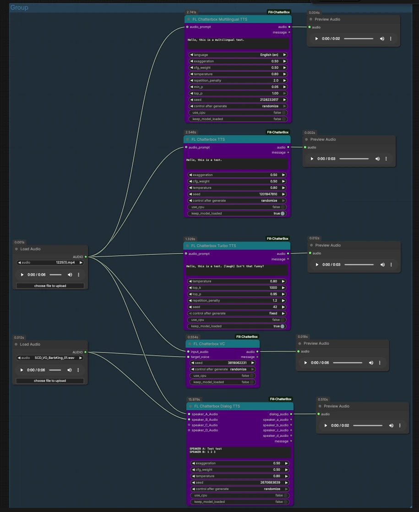The height and width of the screenshot is (512, 419).
Task: Toggle use_cpu on Dialog TTS node
Action: tap(240, 495)
